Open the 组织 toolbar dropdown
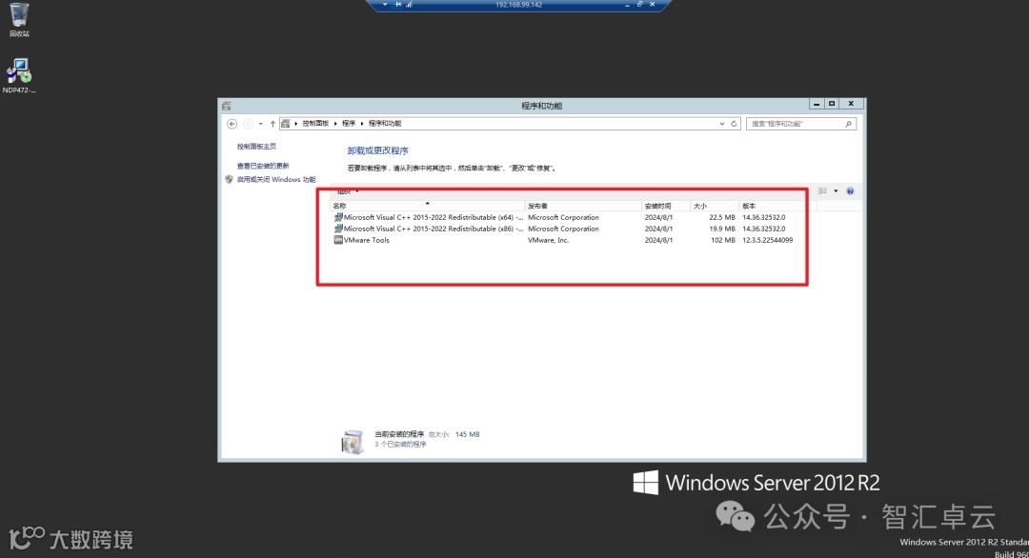The height and width of the screenshot is (558, 1029). 347,191
